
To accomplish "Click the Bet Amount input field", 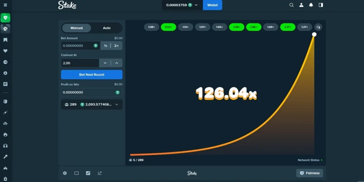I will click(81, 46).
